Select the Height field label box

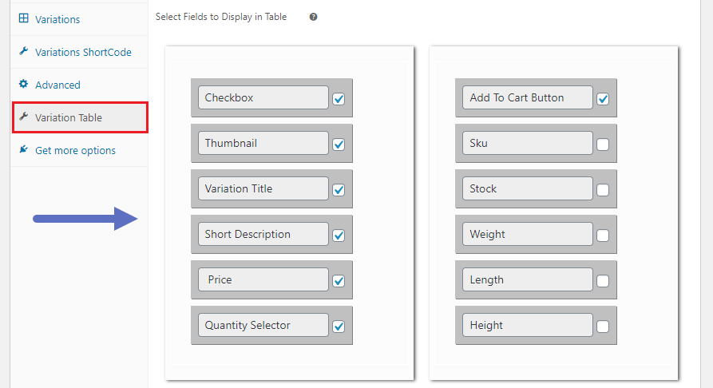[x=528, y=325]
